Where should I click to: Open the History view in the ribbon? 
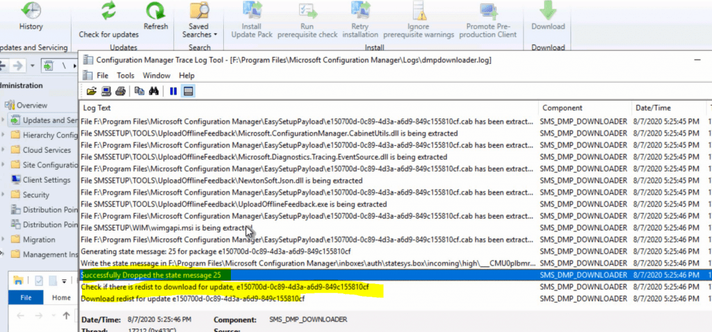31,16
